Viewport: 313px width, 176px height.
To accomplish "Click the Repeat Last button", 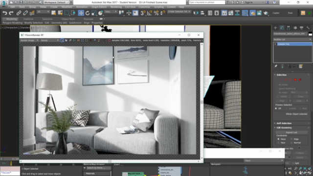I will tap(291, 132).
